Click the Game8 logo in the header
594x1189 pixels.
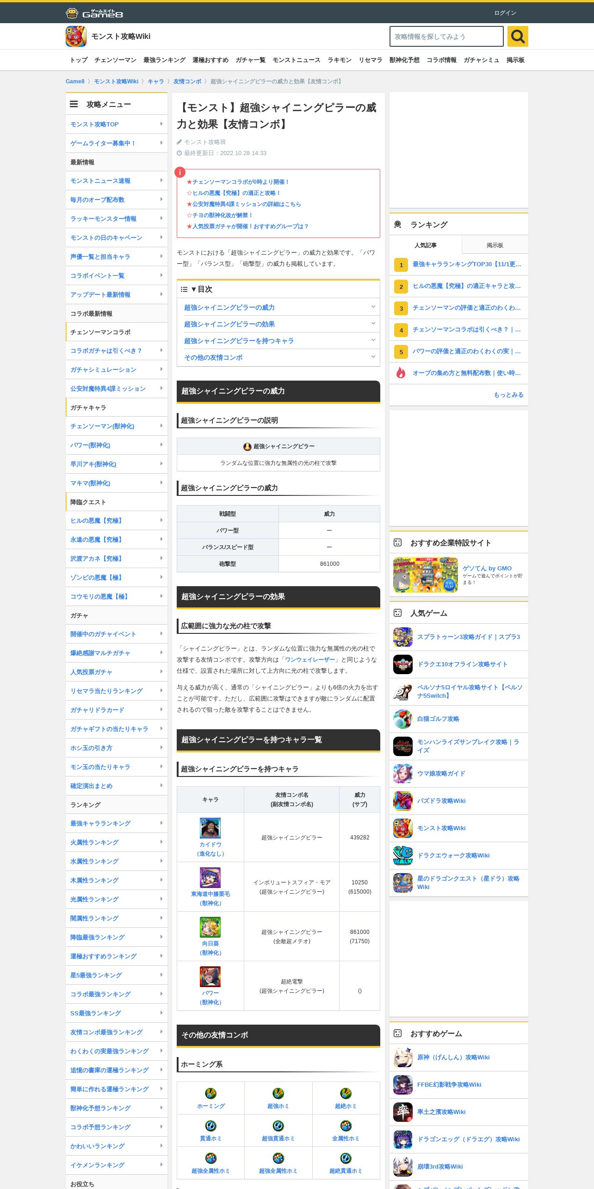coord(94,13)
